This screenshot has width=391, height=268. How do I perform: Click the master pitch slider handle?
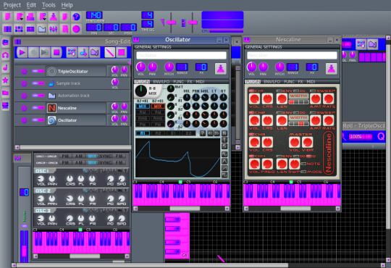pos(193,22)
